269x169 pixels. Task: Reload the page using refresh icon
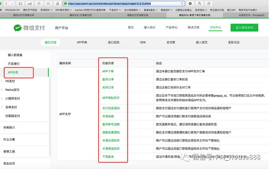point(182,4)
